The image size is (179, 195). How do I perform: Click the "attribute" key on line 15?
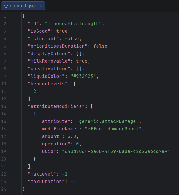[55, 121]
